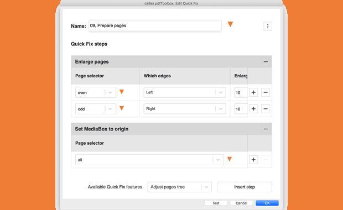
Task: Click the Test button
Action: coord(216,203)
